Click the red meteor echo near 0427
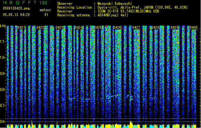201x128 pixels. (x=131, y=100)
